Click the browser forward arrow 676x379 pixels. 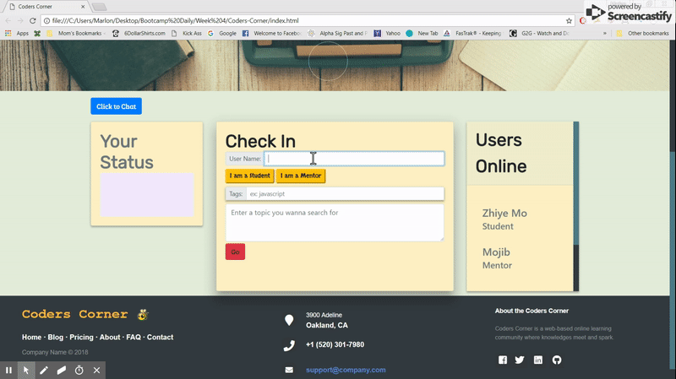coord(20,20)
